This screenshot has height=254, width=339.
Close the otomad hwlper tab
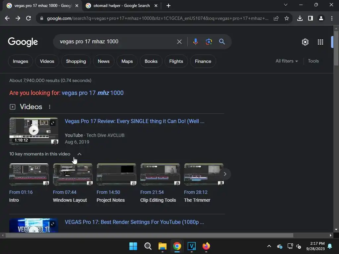[x=156, y=6]
